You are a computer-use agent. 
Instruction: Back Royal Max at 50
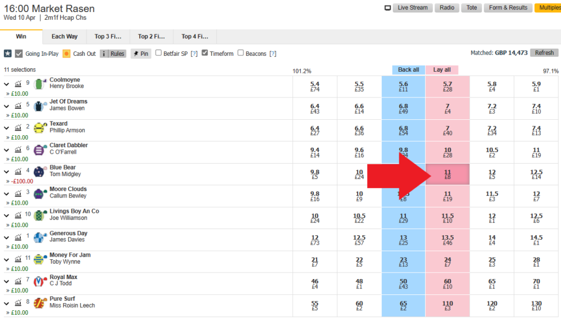point(403,283)
